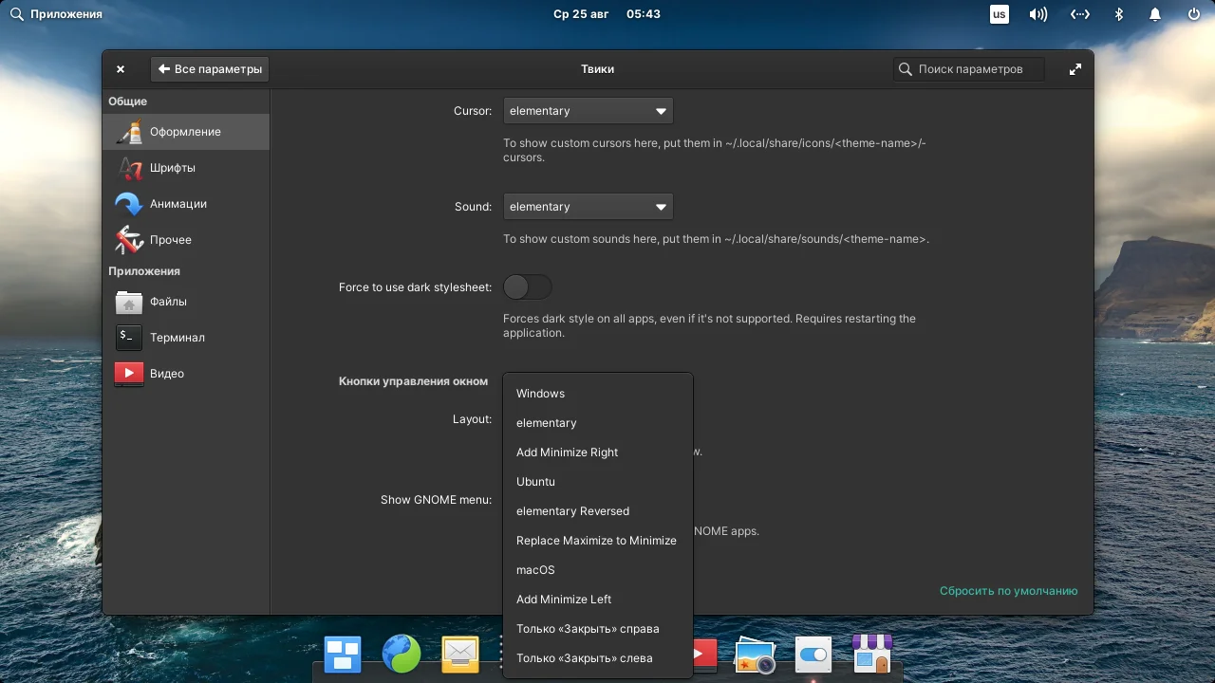Screen dimensions: 1215x683
Task: Launch the web browser from the dock
Action: [401, 654]
